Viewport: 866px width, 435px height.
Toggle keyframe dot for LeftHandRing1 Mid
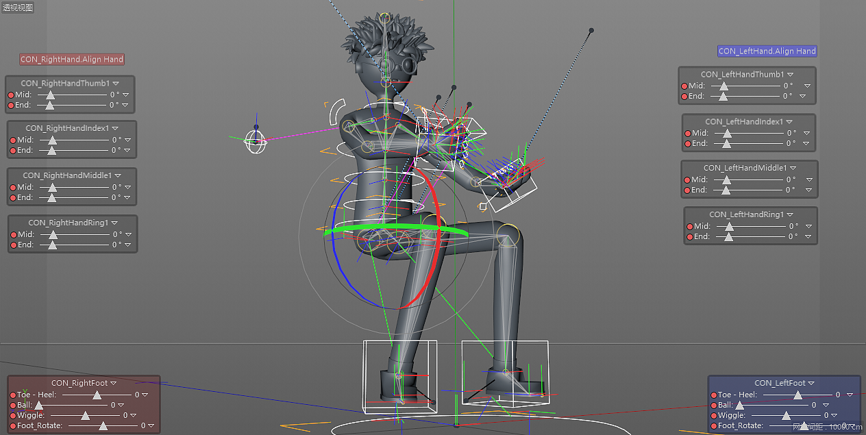tap(690, 226)
